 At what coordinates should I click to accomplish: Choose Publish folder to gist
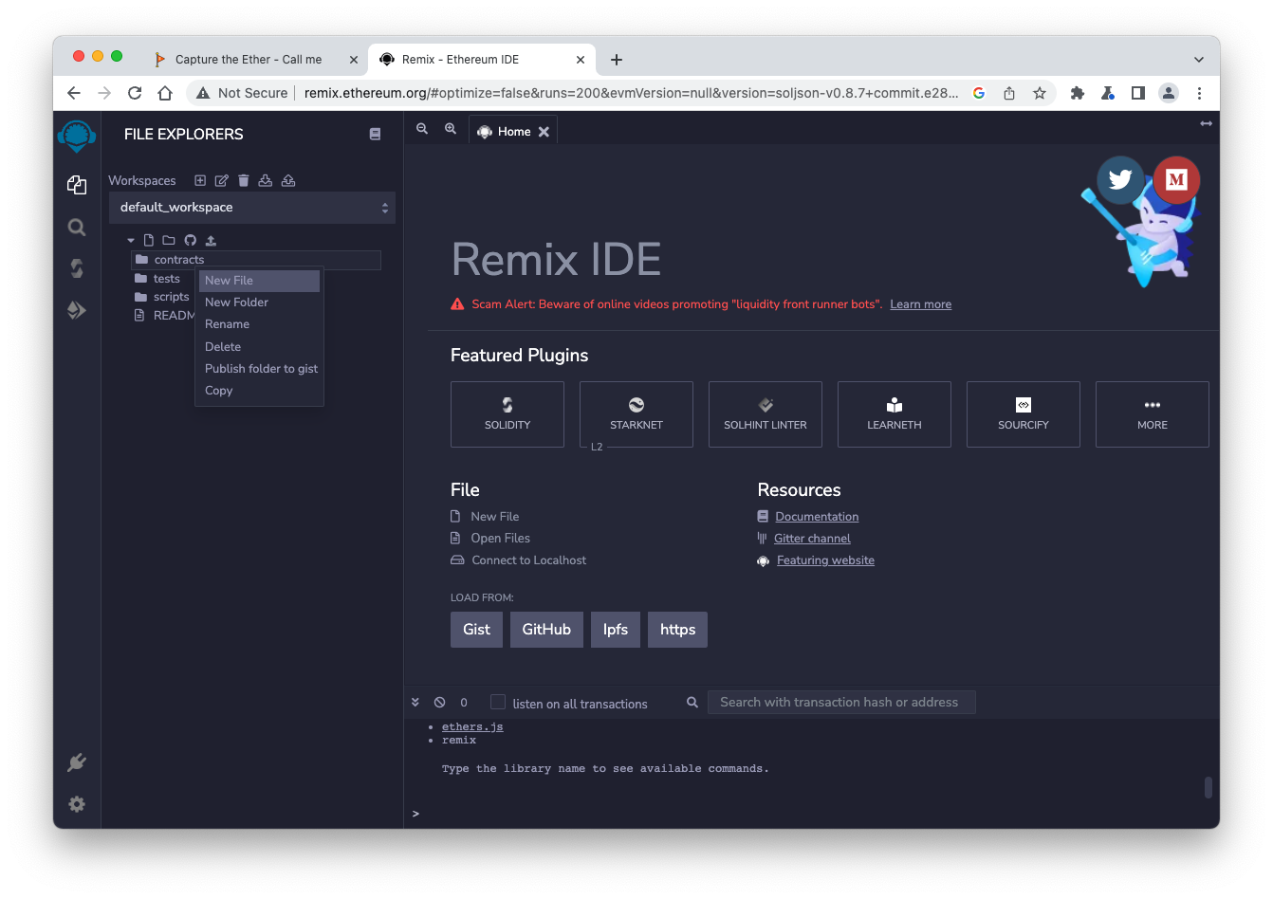tap(261, 369)
